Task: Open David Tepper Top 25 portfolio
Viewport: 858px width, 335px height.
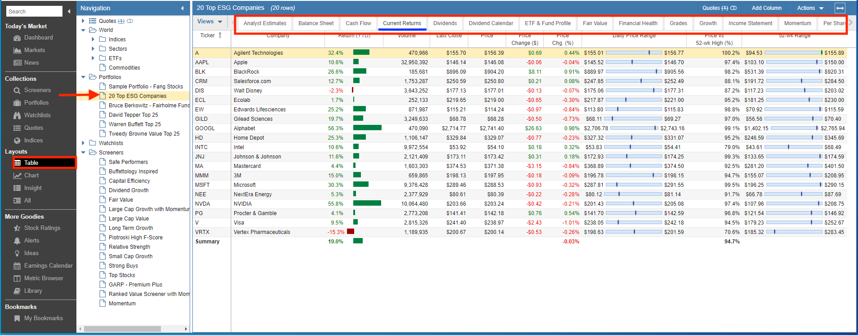Action: (x=133, y=115)
